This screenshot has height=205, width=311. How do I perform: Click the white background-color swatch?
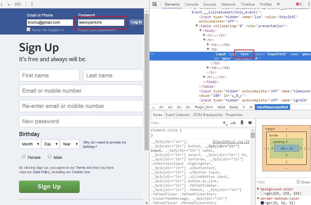tap(262, 193)
